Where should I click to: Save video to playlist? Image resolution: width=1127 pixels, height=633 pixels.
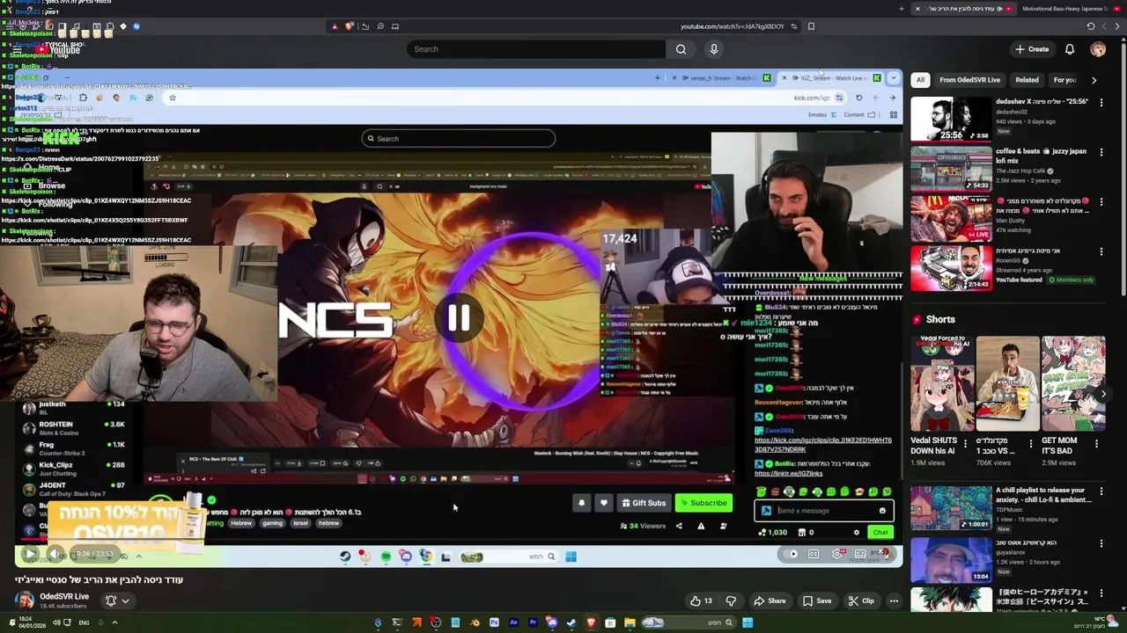pyautogui.click(x=816, y=601)
